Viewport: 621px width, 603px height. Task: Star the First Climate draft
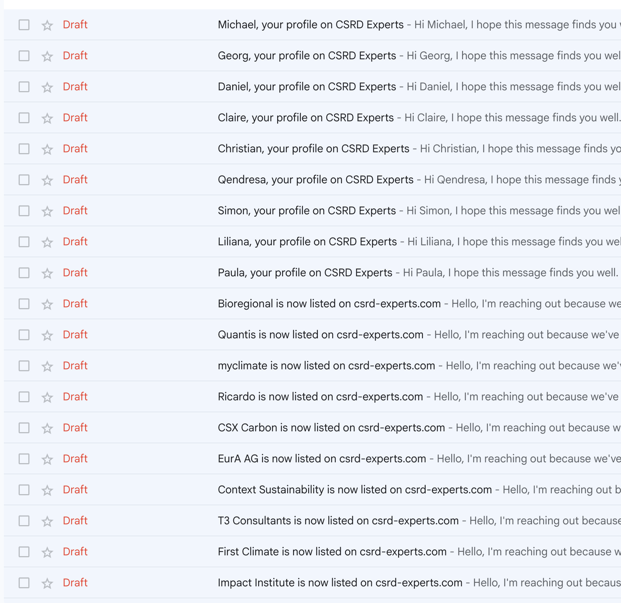tap(47, 552)
